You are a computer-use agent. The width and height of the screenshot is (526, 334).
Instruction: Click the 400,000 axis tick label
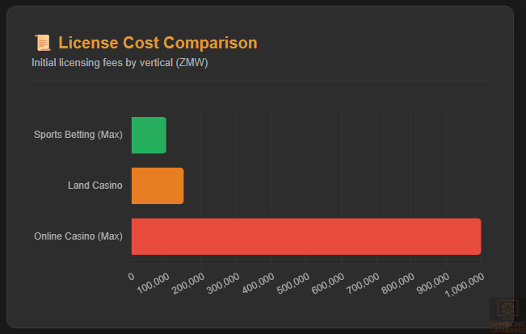pos(259,284)
